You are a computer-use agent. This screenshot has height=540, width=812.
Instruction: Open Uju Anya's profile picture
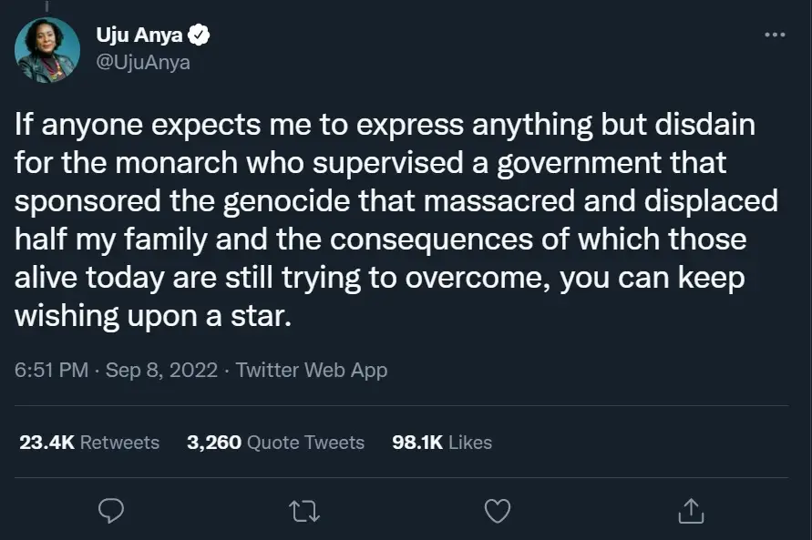point(46,50)
